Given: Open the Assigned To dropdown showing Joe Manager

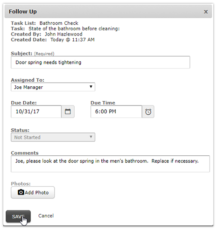Looking at the screenshot, I should 53,87.
